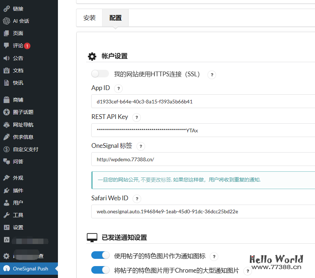Open the 网址导航 menu label
This screenshot has width=315, height=278.
click(23, 125)
